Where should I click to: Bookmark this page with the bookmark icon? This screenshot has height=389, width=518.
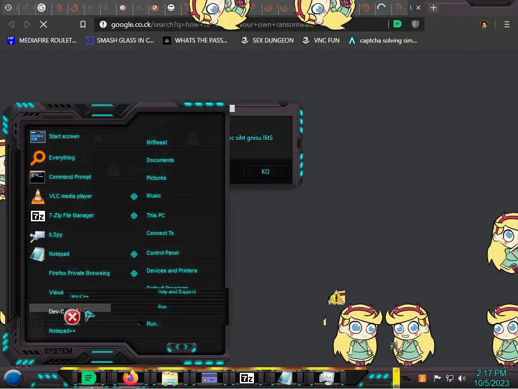coord(83,24)
